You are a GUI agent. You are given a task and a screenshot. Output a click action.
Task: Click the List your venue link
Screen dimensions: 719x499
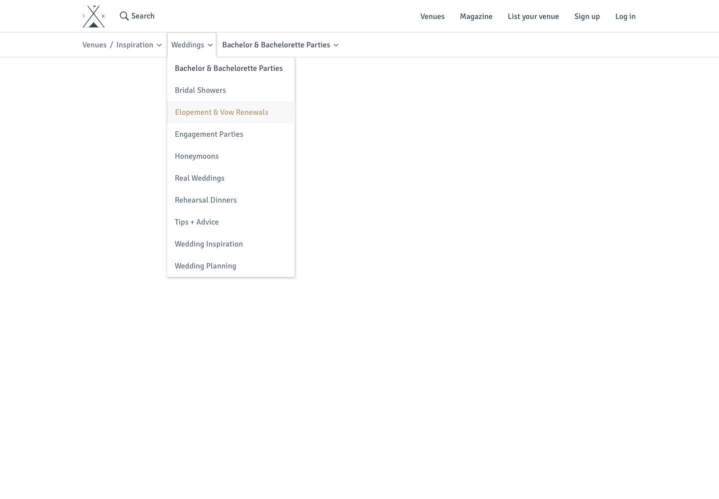point(533,16)
